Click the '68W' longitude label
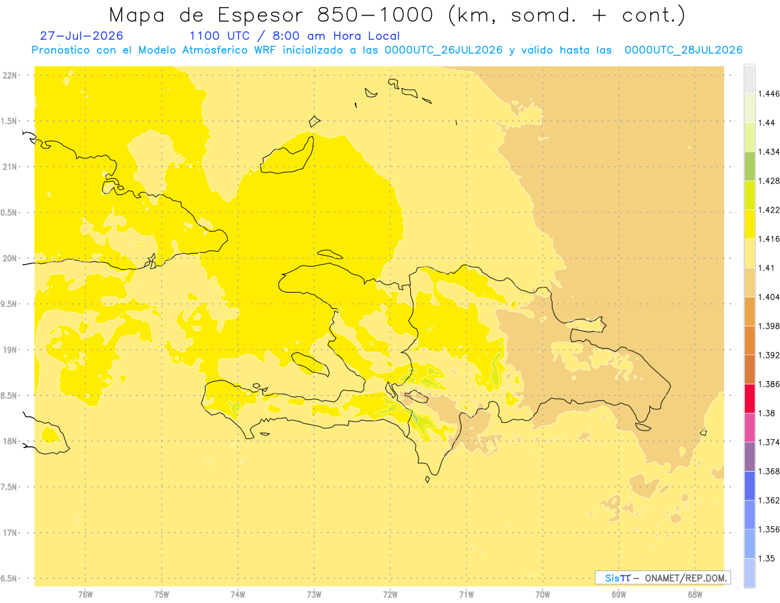Image resolution: width=780 pixels, height=603 pixels. pos(695,595)
